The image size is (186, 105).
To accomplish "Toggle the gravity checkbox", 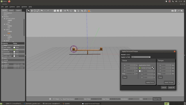I will tap(14, 50).
